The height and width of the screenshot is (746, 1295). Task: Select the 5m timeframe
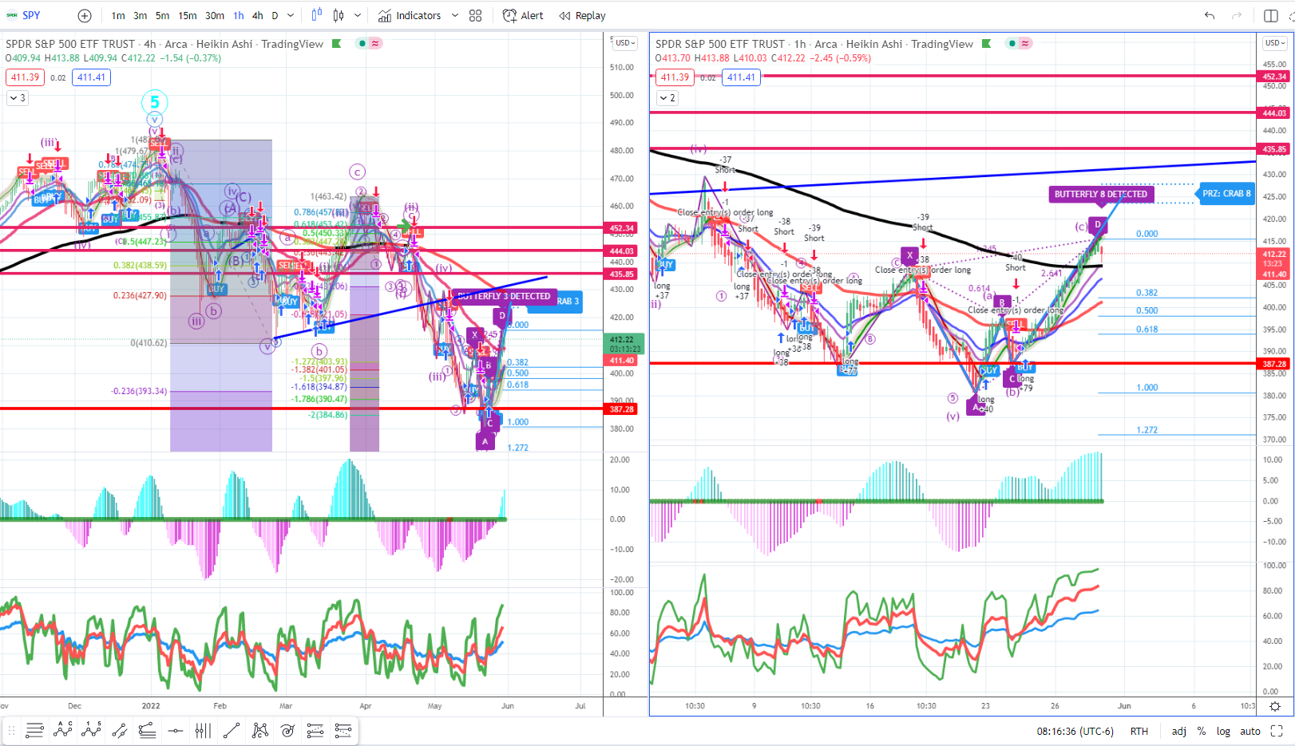163,15
